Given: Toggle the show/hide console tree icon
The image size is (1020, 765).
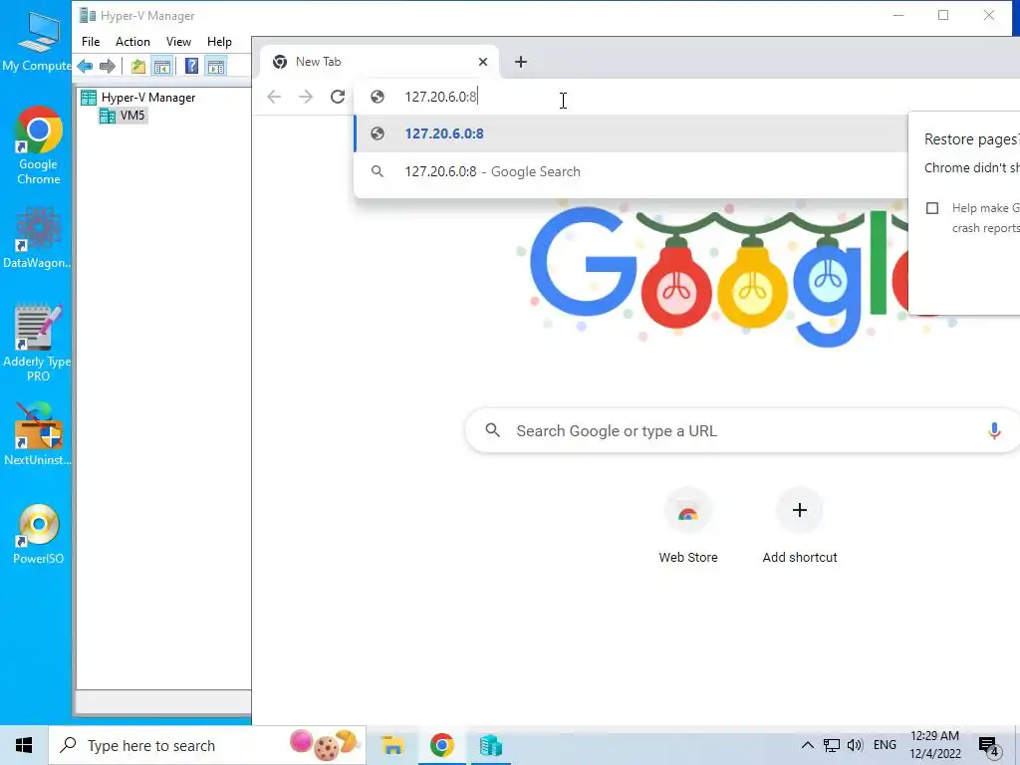Looking at the screenshot, I should coord(162,66).
